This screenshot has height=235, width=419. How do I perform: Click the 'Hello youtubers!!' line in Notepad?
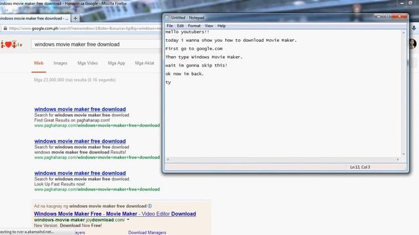(187, 32)
